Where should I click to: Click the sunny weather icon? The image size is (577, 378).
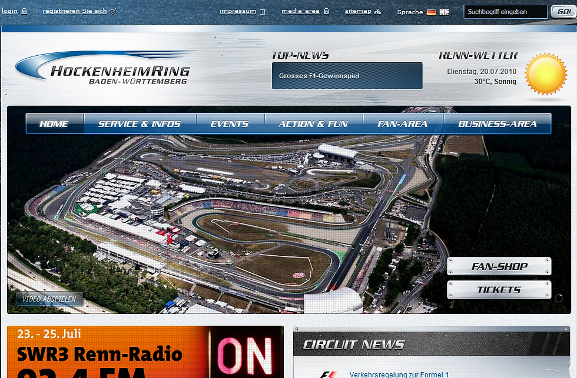point(546,74)
